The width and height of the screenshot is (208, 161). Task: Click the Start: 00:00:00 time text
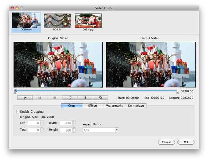pos(128,98)
